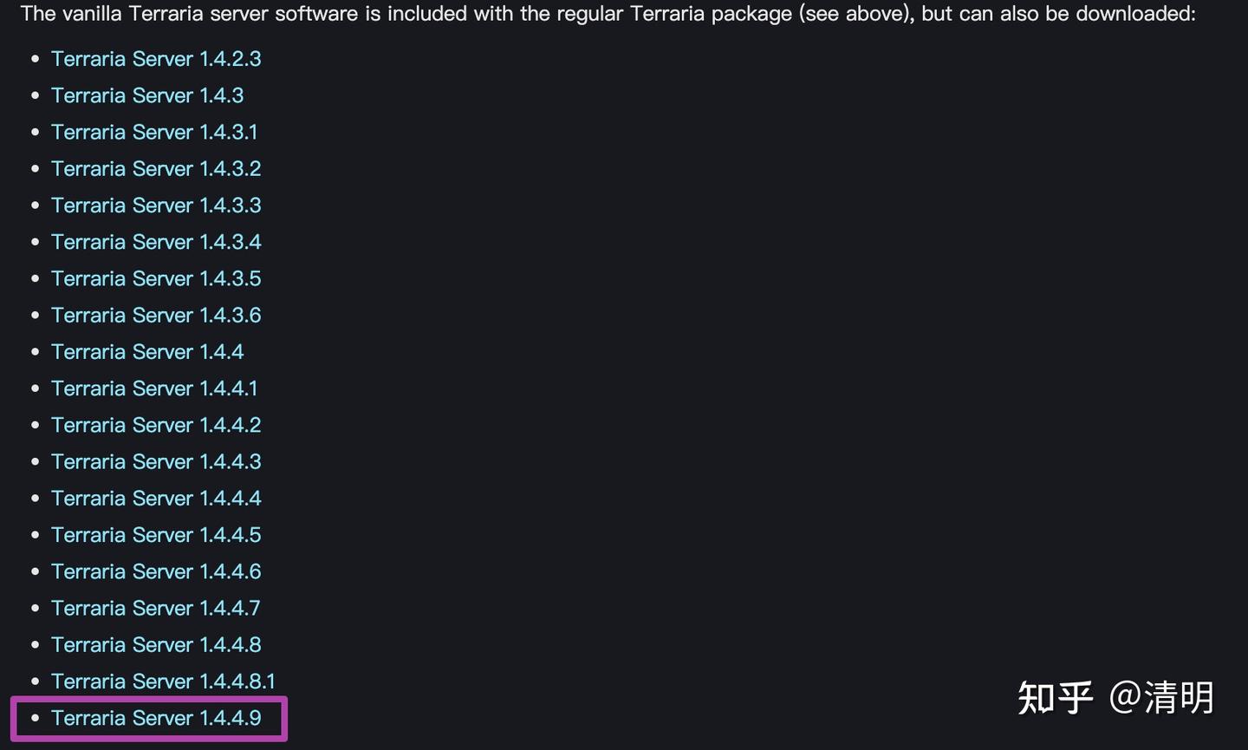The image size is (1248, 750).
Task: Select Terraria Server 1.4.4.2 download
Action: coord(156,425)
